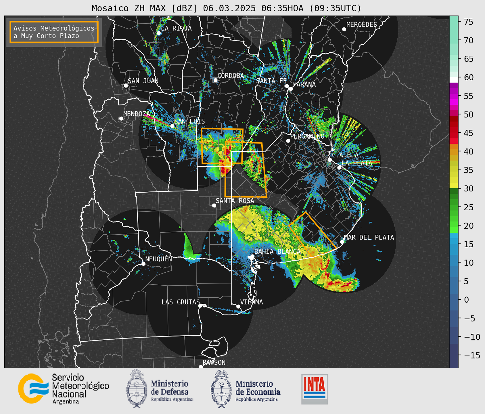The width and height of the screenshot is (485, 414).
Task: Select the SAN LUIS city marker
Action: click(172, 126)
